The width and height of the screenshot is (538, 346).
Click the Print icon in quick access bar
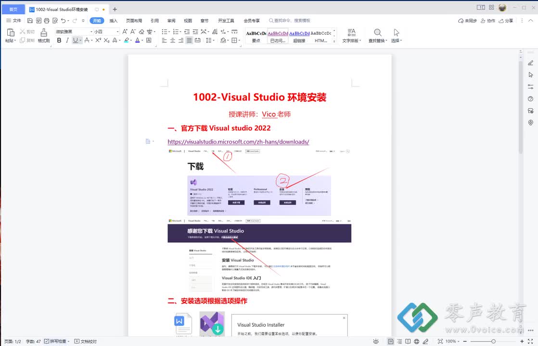(x=47, y=21)
